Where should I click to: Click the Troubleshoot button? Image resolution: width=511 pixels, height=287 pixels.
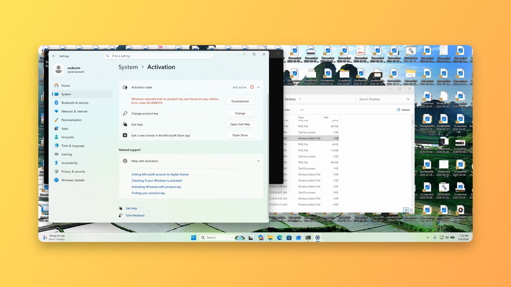point(240,101)
